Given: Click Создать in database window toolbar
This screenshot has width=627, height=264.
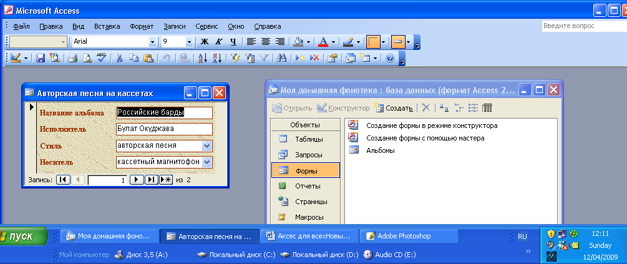Looking at the screenshot, I should [394, 108].
